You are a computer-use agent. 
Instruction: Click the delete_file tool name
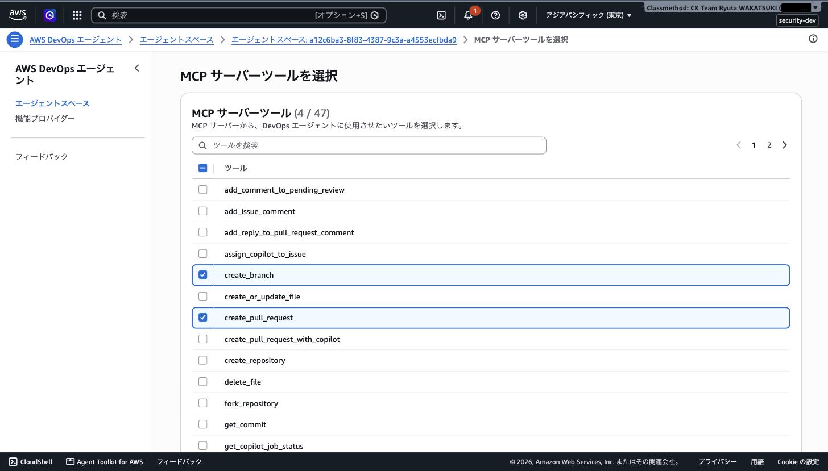click(243, 382)
